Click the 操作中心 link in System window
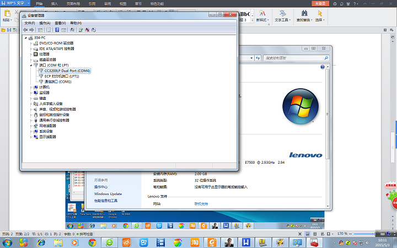This screenshot has height=248, width=397. [101, 187]
